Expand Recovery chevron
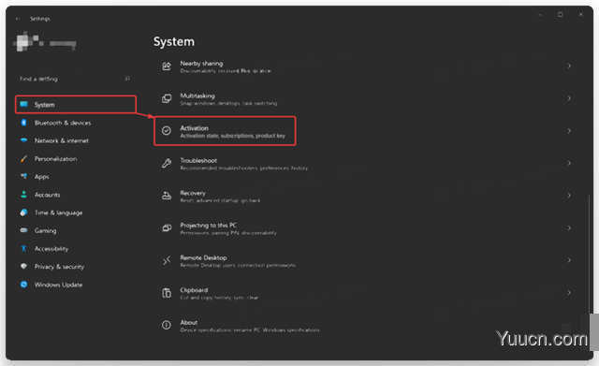The width and height of the screenshot is (599, 366). pyautogui.click(x=568, y=196)
